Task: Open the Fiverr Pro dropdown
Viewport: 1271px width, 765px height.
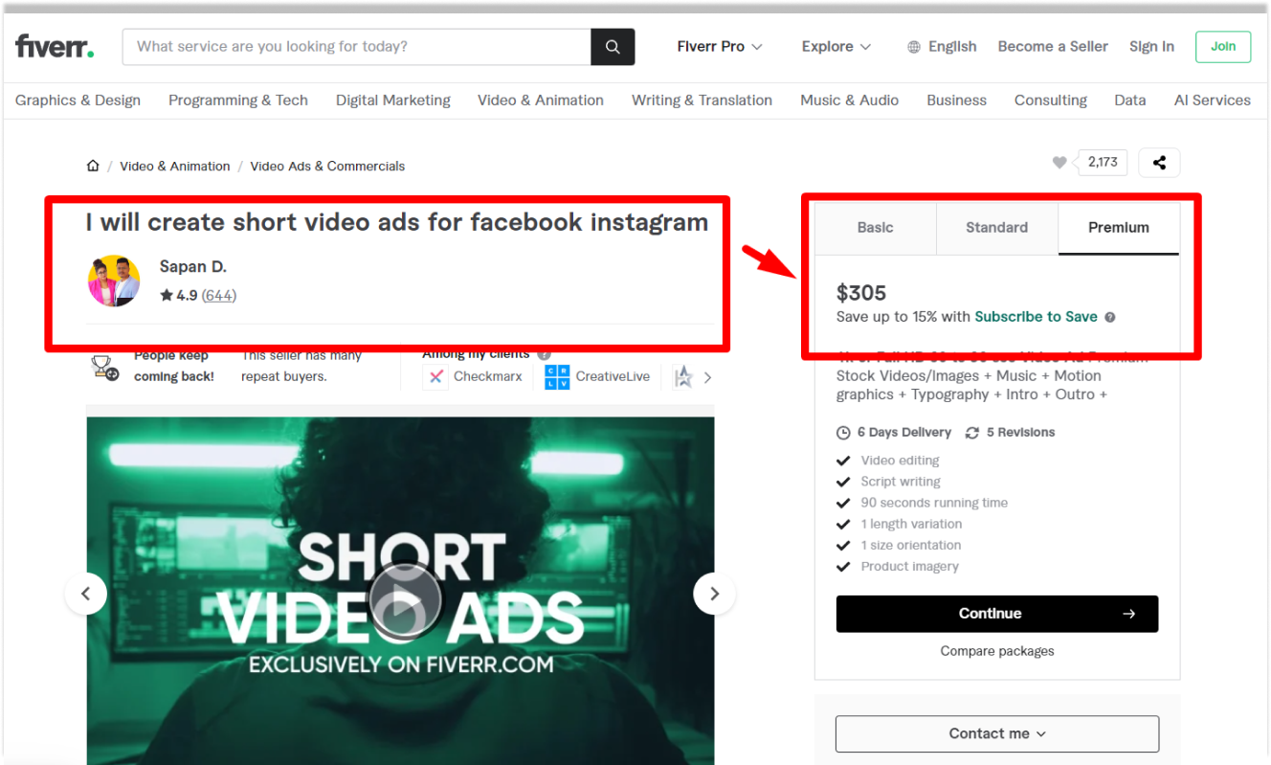Action: (720, 46)
